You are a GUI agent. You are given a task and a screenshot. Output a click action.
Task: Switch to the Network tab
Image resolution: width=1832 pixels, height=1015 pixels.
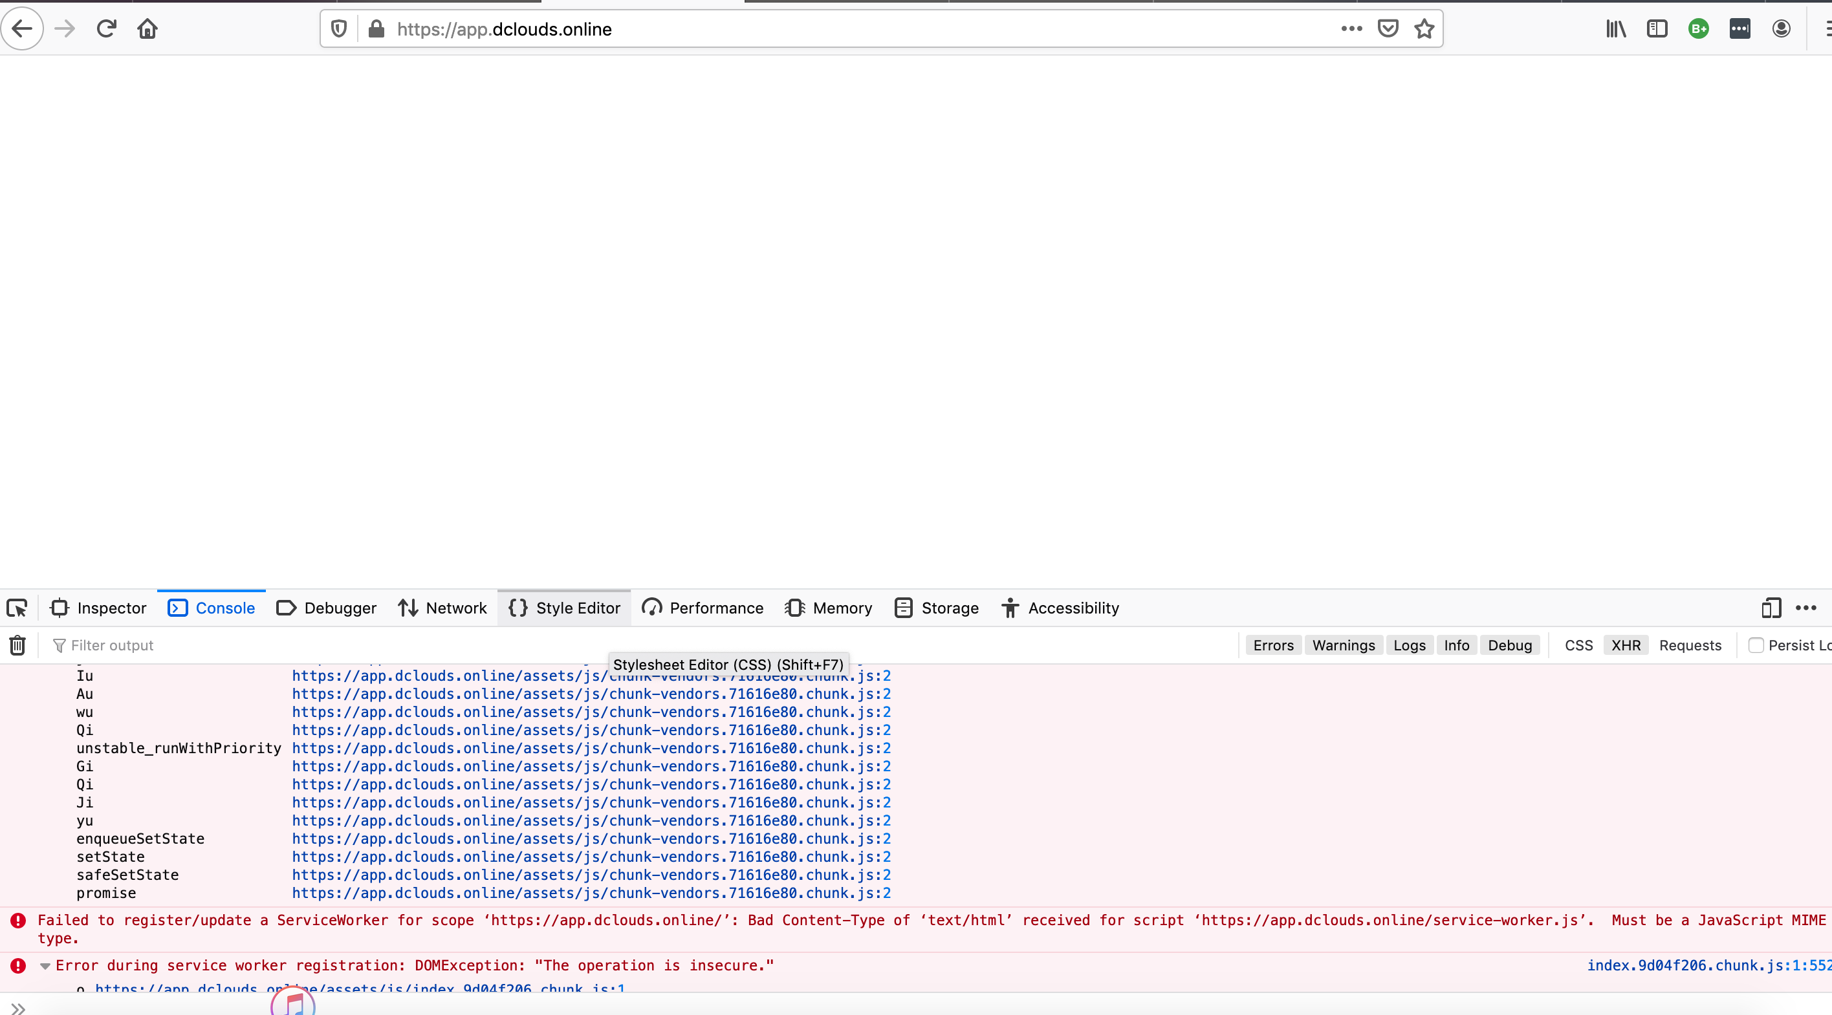(x=442, y=608)
